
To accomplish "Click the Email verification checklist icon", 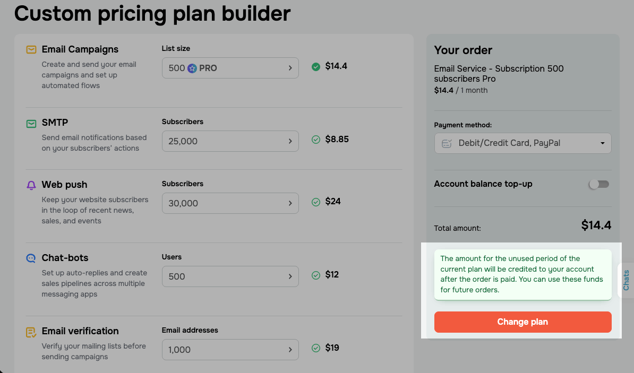I will click(x=31, y=332).
